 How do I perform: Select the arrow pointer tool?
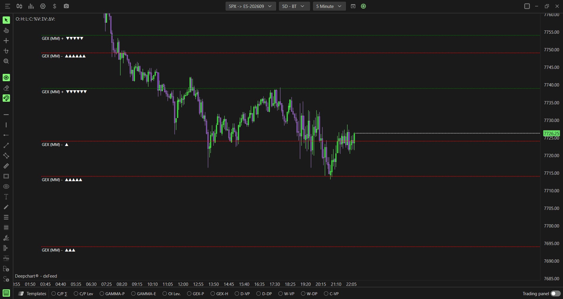[x=6, y=20]
